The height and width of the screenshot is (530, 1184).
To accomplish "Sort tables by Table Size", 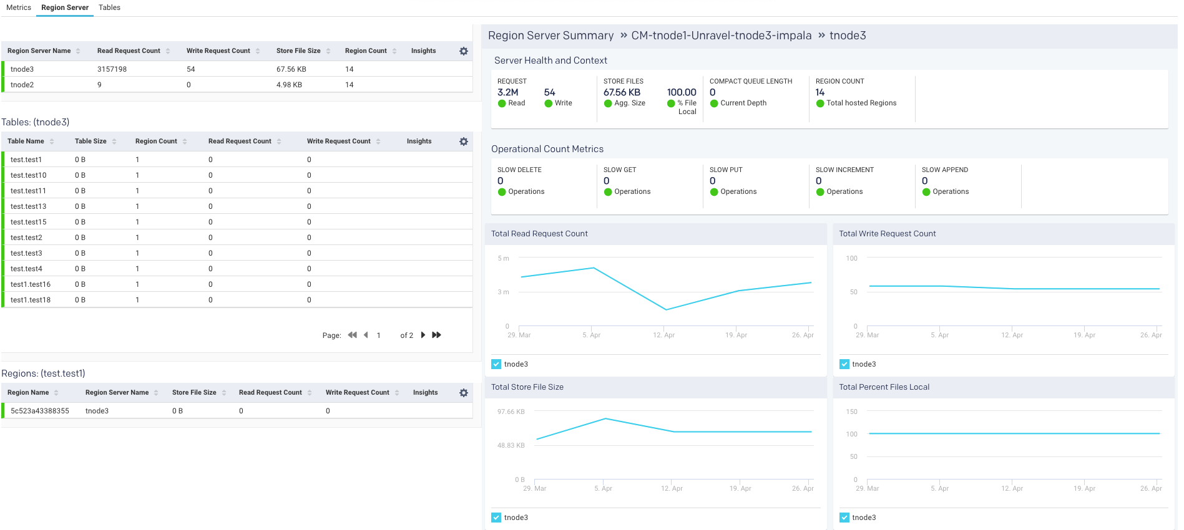I will tap(114, 142).
